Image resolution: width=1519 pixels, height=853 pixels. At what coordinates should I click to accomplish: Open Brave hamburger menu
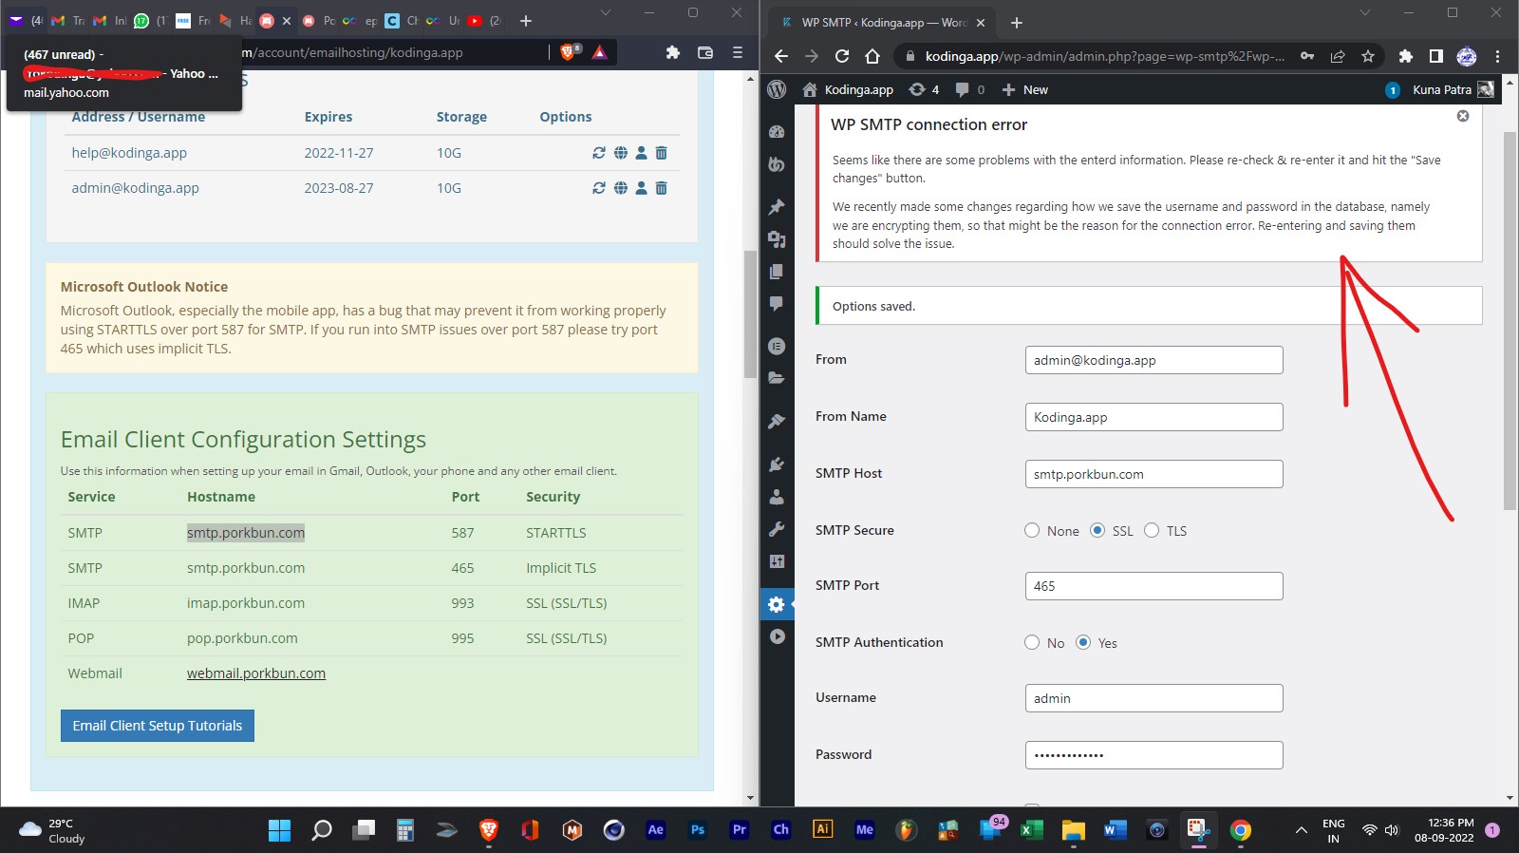(x=738, y=52)
